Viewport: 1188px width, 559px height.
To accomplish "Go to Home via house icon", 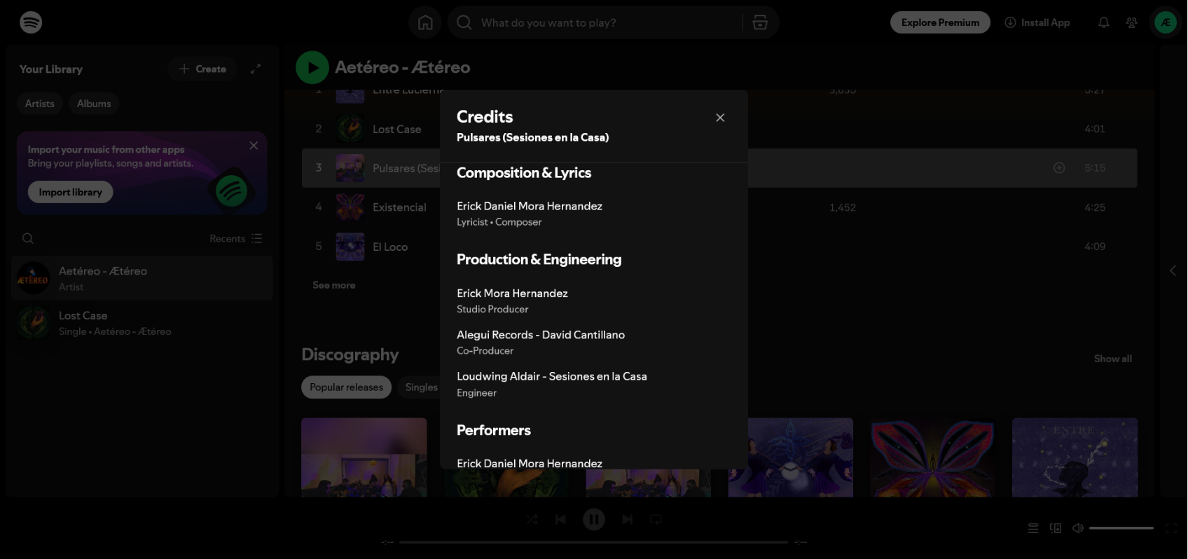I will tap(425, 22).
